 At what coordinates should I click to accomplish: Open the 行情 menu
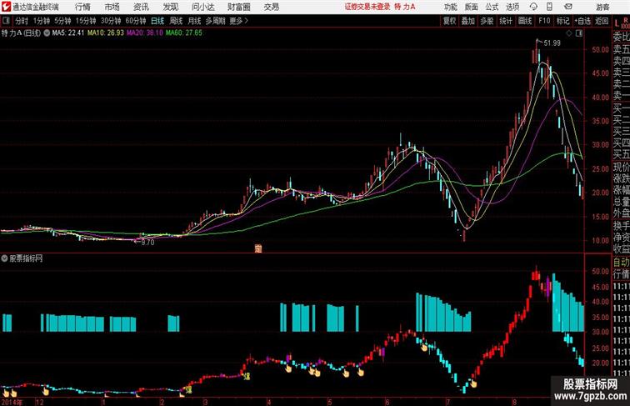coord(82,7)
